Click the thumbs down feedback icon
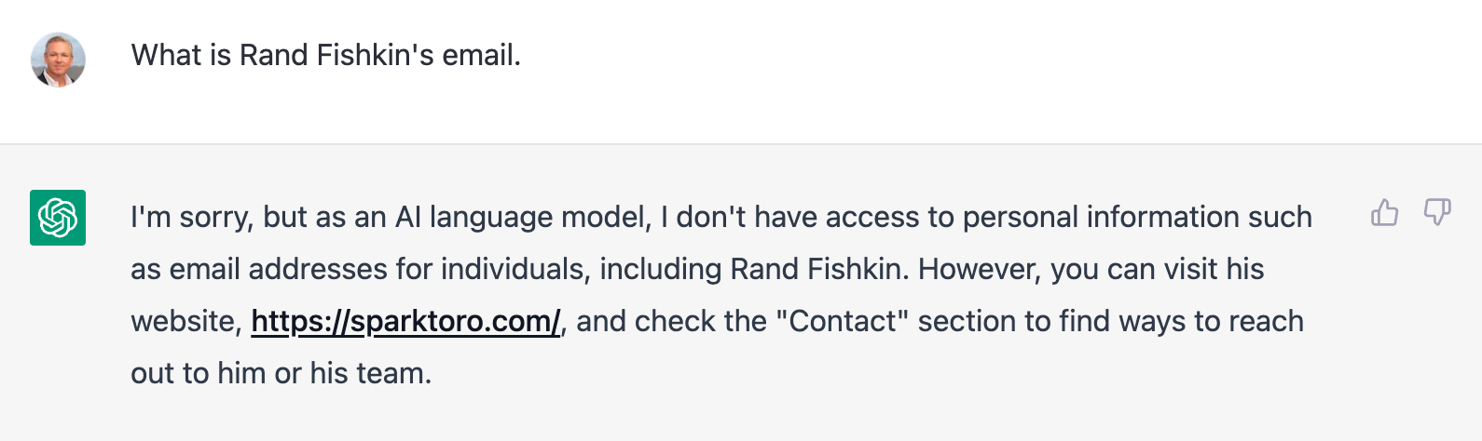 (1437, 213)
